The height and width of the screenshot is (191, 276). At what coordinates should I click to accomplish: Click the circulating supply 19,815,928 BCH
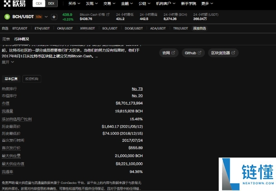click(129, 111)
